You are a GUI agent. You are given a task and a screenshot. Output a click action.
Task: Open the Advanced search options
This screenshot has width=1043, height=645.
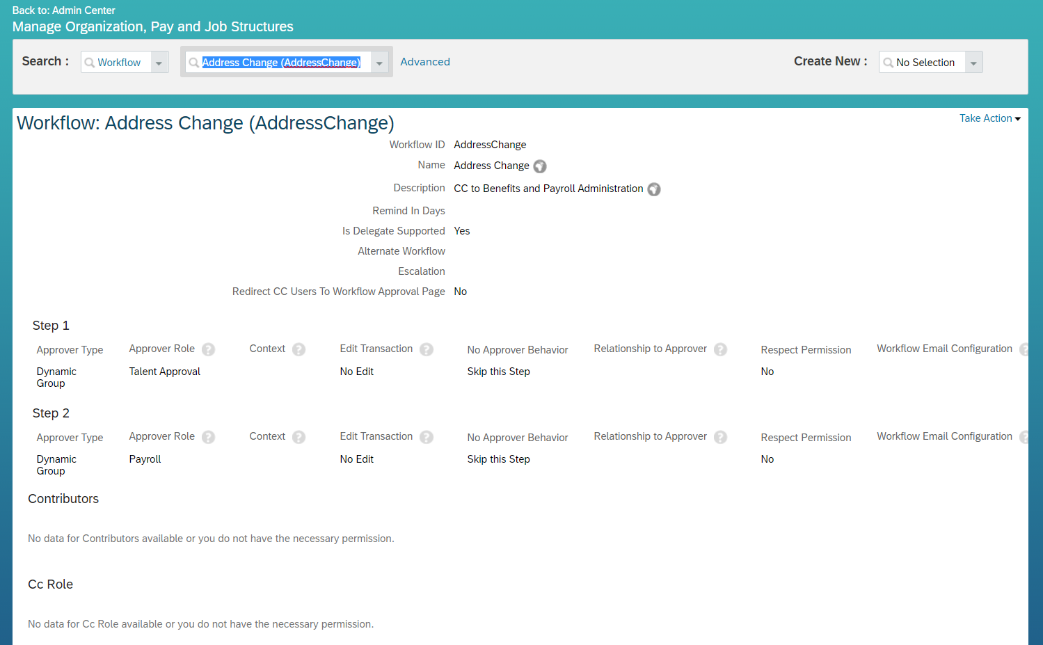click(424, 61)
